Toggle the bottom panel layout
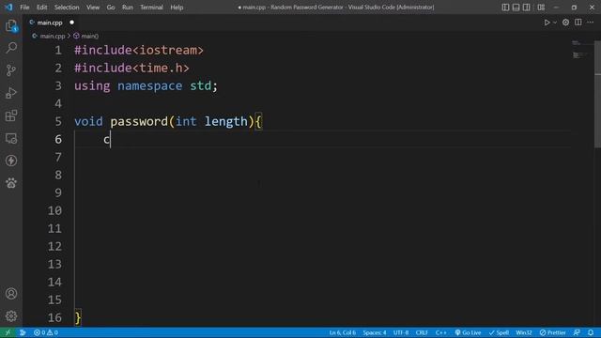601x338 pixels. pos(516,8)
